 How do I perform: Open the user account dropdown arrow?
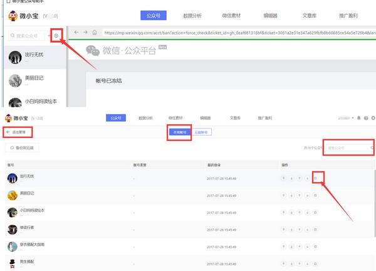coord(353,118)
